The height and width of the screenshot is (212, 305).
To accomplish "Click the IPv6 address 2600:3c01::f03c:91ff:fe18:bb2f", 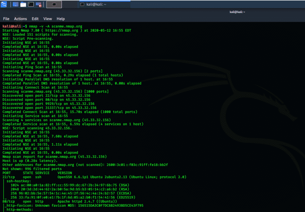I will [x=137, y=165].
